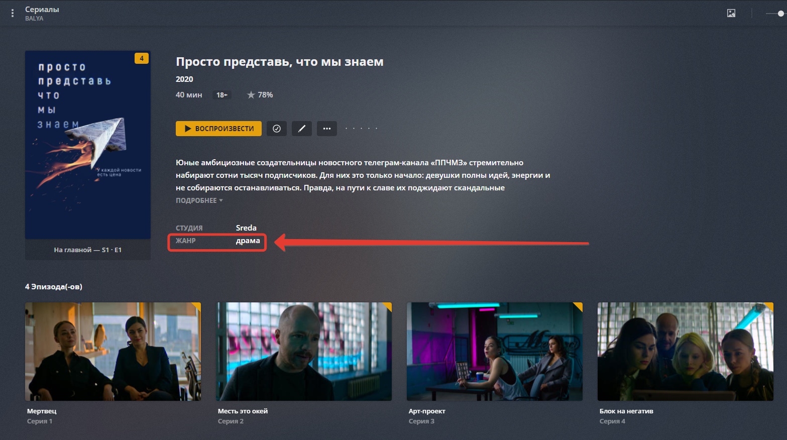Click the Блок на негатив episode title

pyautogui.click(x=626, y=411)
